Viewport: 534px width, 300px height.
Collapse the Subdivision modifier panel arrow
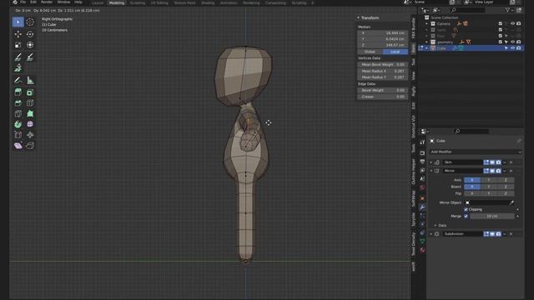pos(431,234)
